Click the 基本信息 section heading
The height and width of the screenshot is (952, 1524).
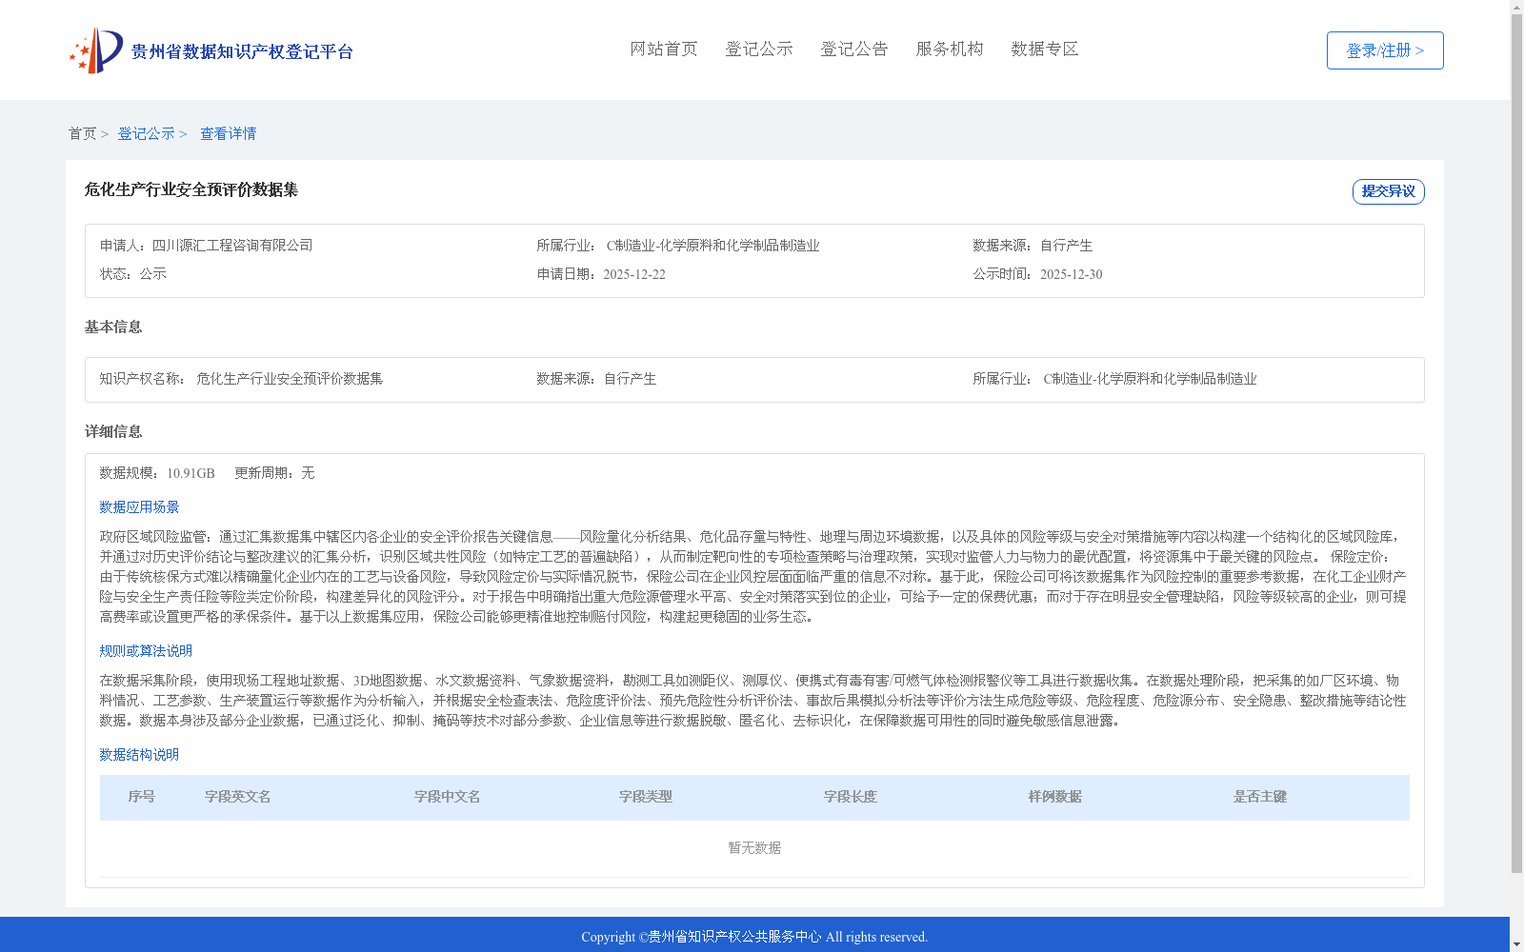(x=113, y=327)
